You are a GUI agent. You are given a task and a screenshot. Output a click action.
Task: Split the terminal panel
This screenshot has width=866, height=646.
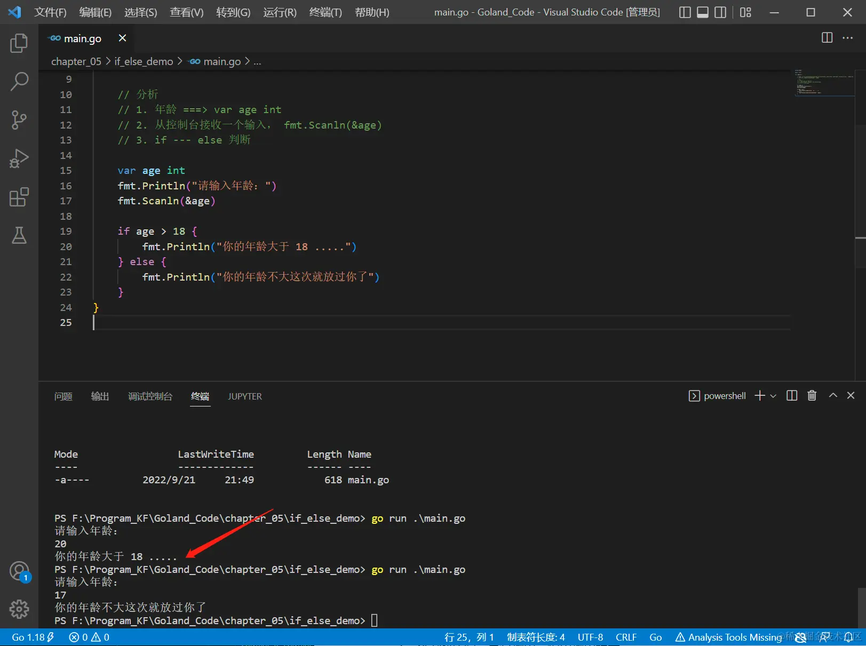pyautogui.click(x=792, y=395)
